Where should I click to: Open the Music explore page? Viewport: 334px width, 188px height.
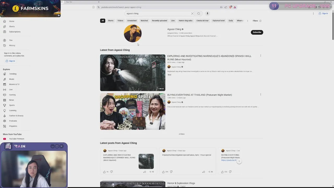click(12, 79)
